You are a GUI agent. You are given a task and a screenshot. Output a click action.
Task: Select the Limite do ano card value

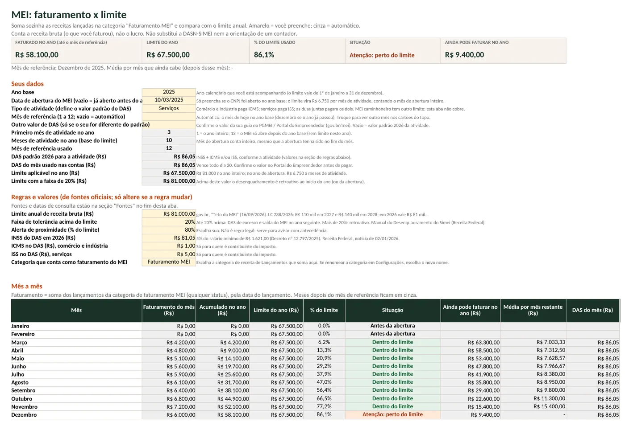point(168,55)
